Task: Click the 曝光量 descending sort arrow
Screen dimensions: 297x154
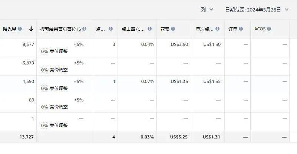Action: (x=31, y=29)
